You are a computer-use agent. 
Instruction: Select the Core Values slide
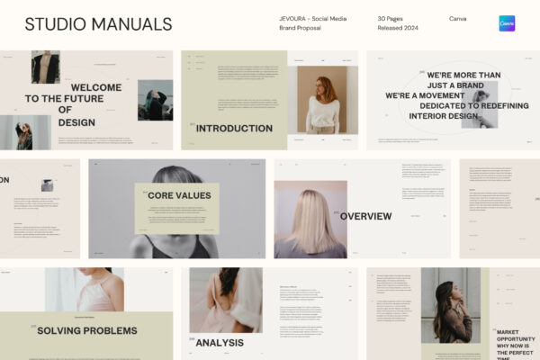coord(177,209)
